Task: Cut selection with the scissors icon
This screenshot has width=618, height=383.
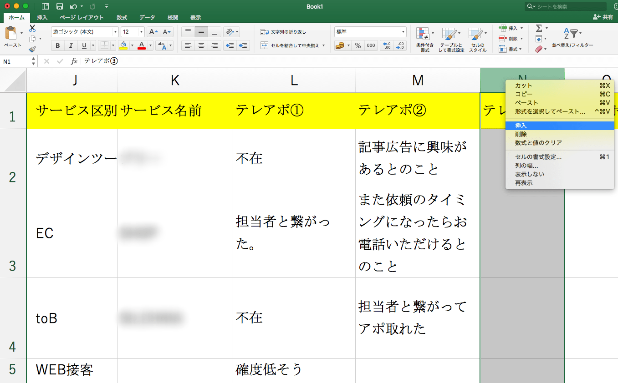Action: point(32,28)
